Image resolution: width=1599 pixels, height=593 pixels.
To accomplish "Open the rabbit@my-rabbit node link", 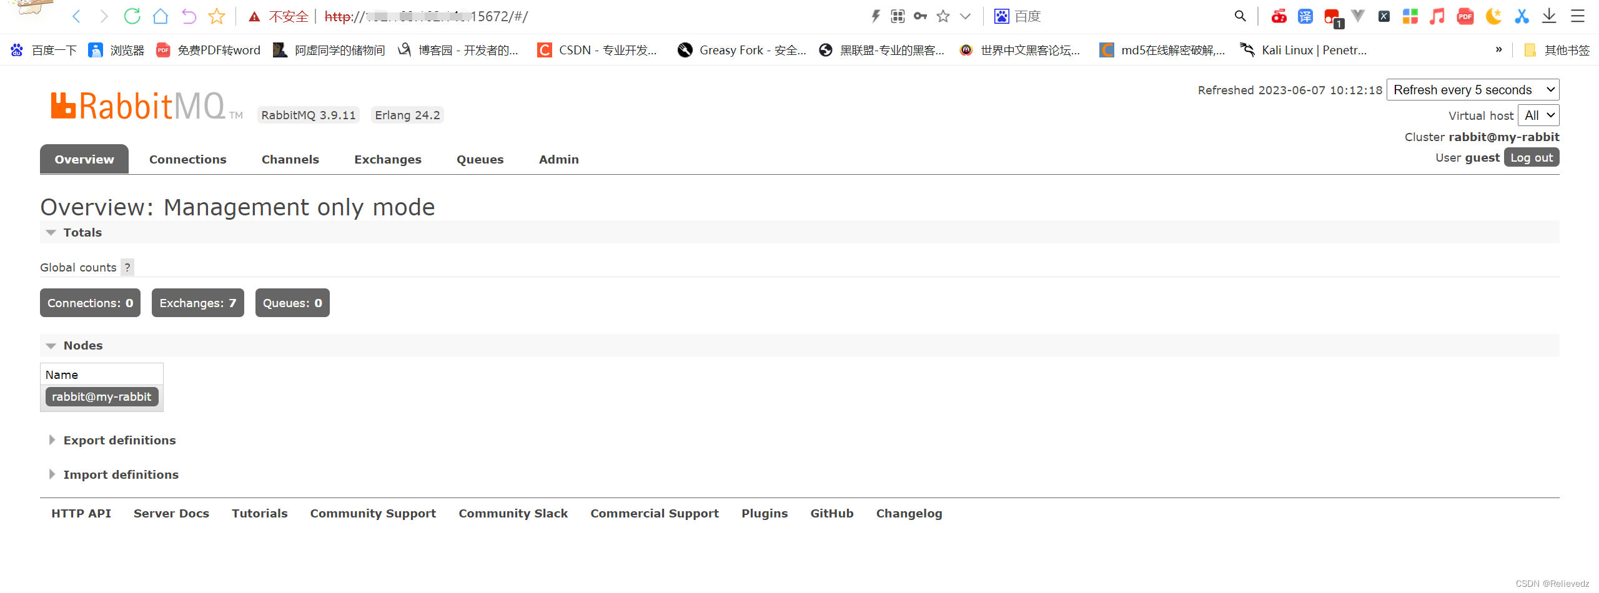I will tap(102, 397).
